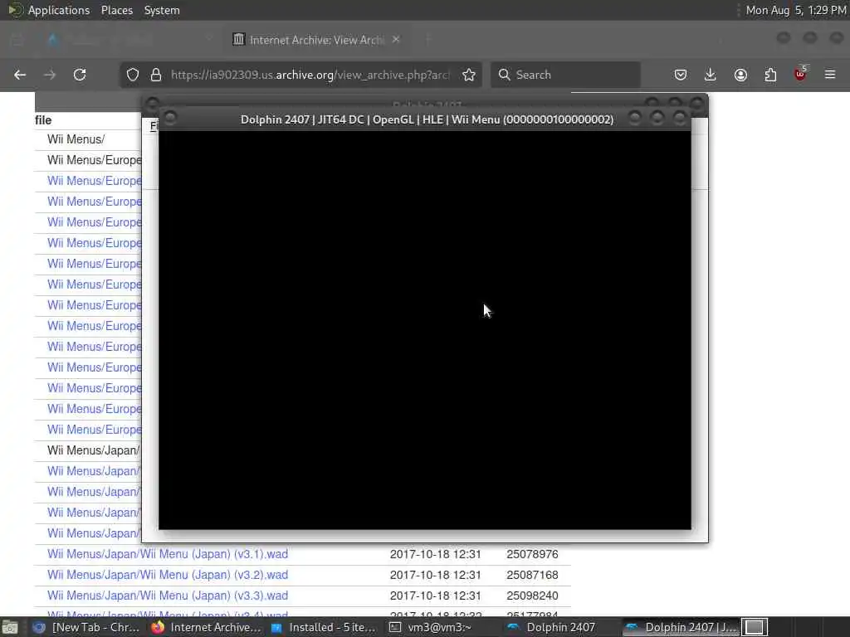Click date 2017-10-18 12:31 beside v3.1.wad
This screenshot has width=850, height=637.
[435, 554]
